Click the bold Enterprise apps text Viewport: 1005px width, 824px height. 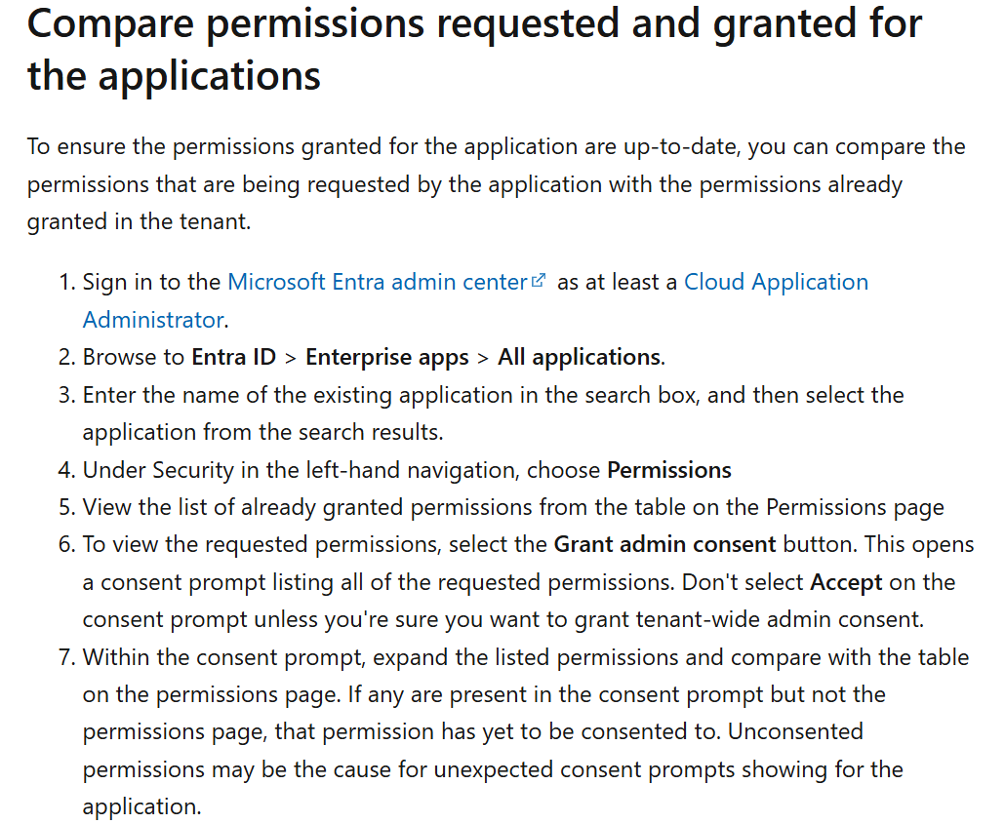coord(387,358)
